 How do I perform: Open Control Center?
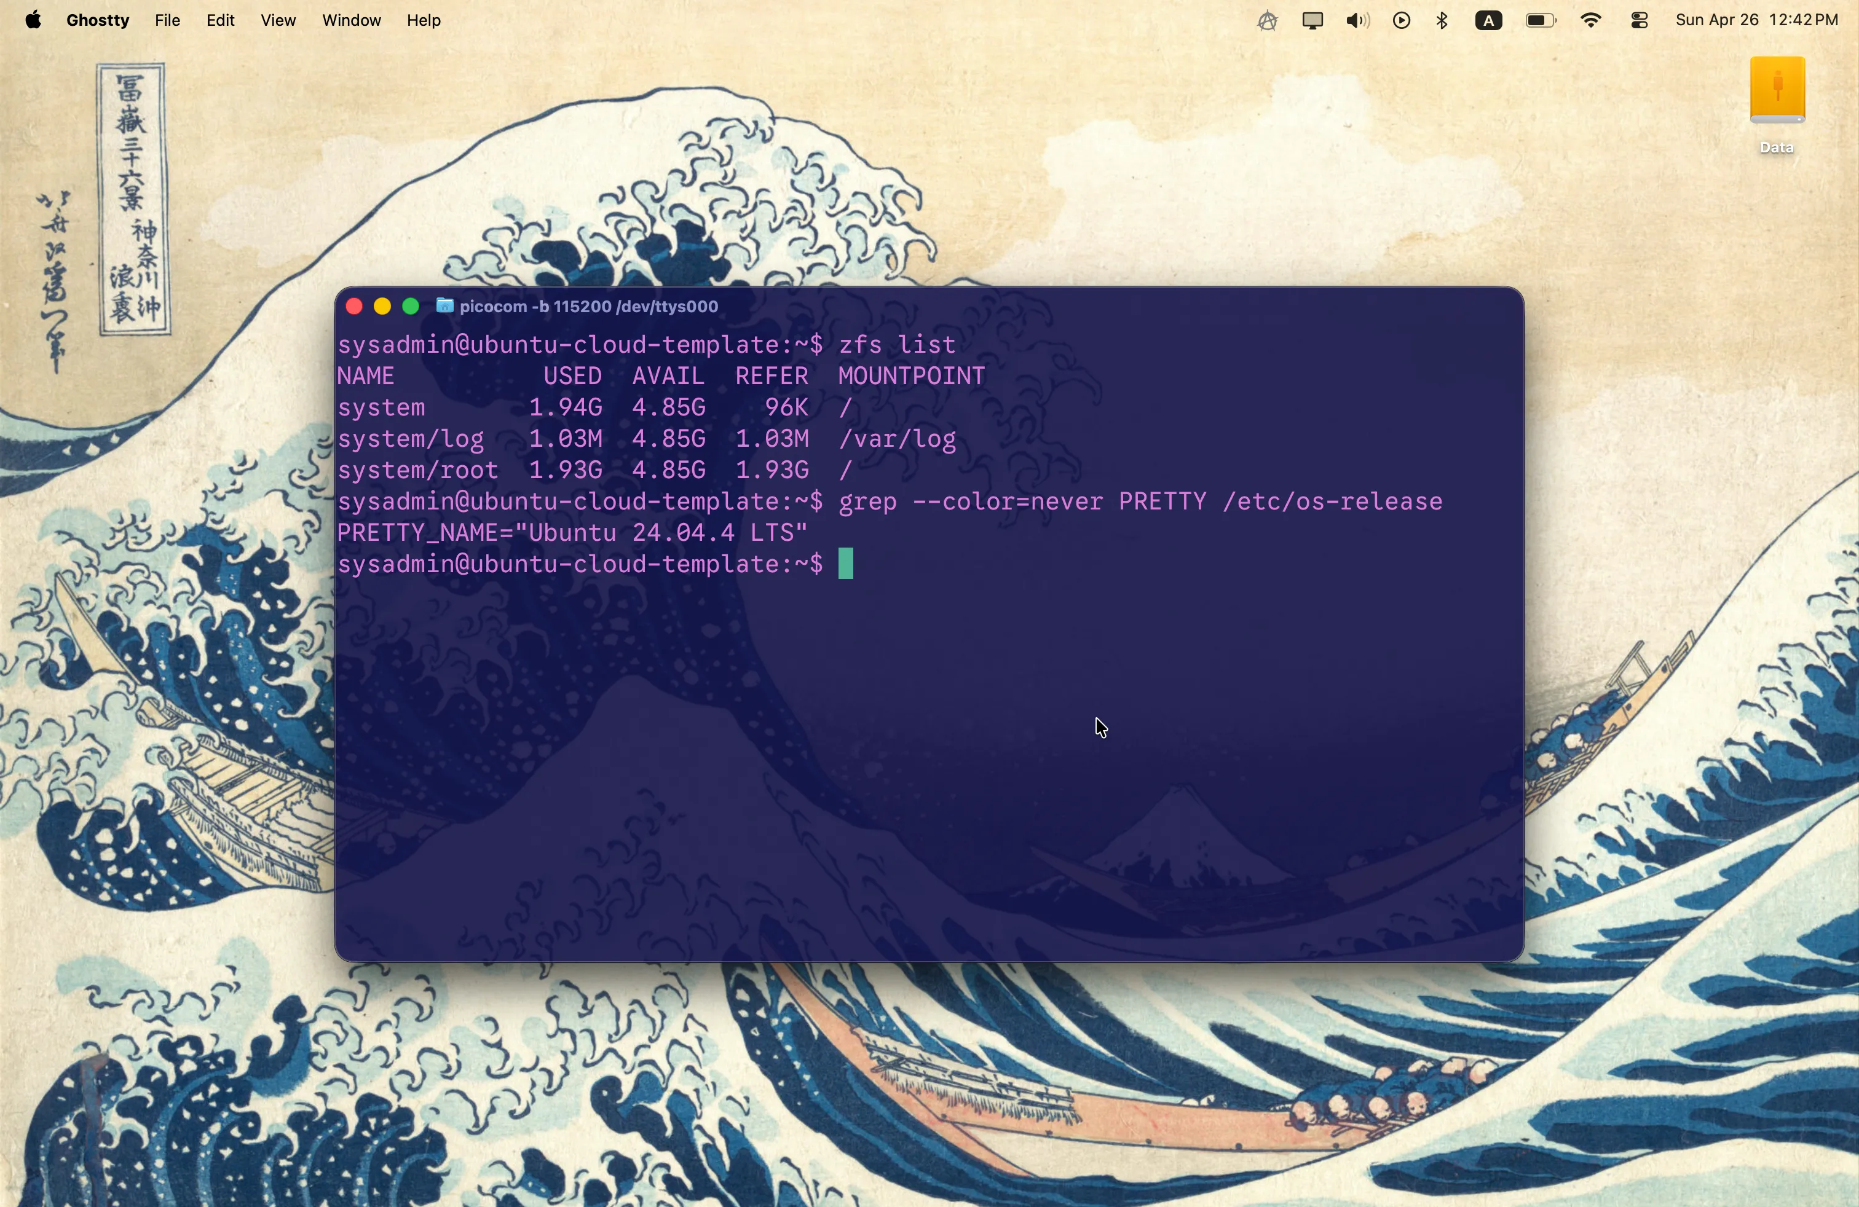(x=1640, y=21)
